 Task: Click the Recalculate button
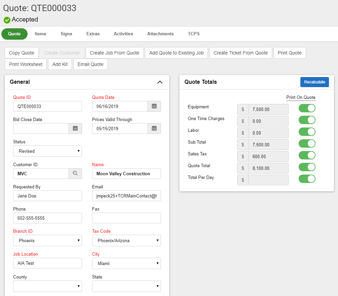point(314,82)
